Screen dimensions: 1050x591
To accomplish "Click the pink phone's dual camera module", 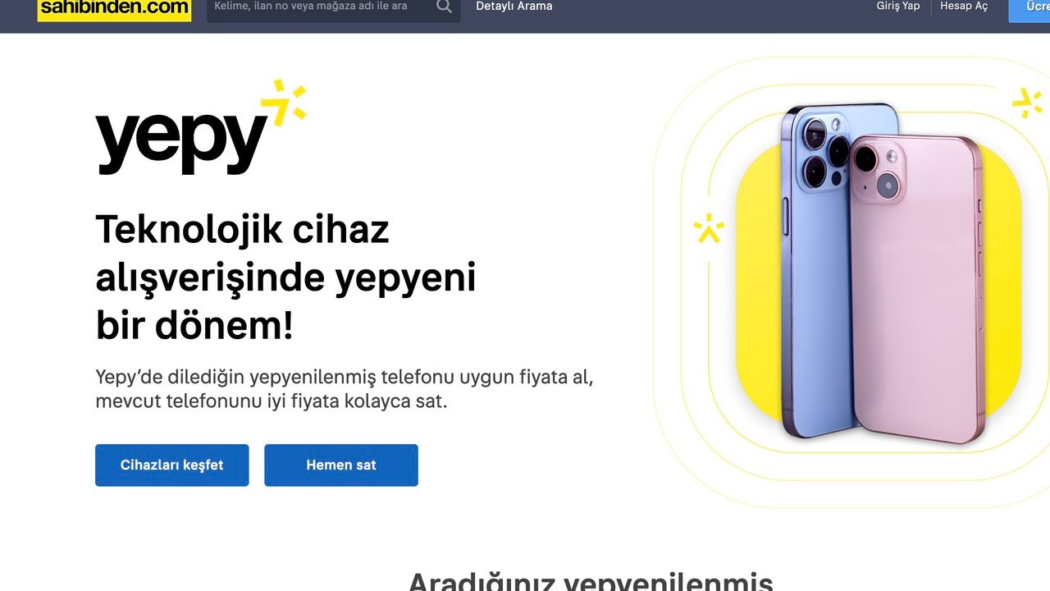I will 877,170.
